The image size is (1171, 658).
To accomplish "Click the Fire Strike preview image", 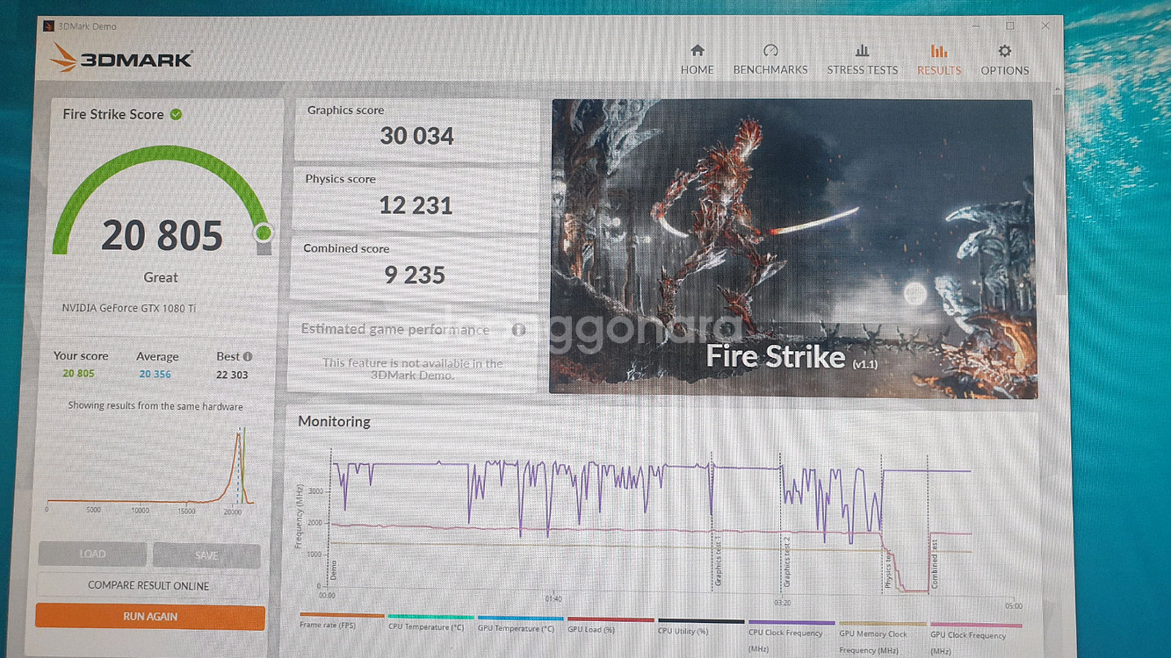I will point(792,248).
